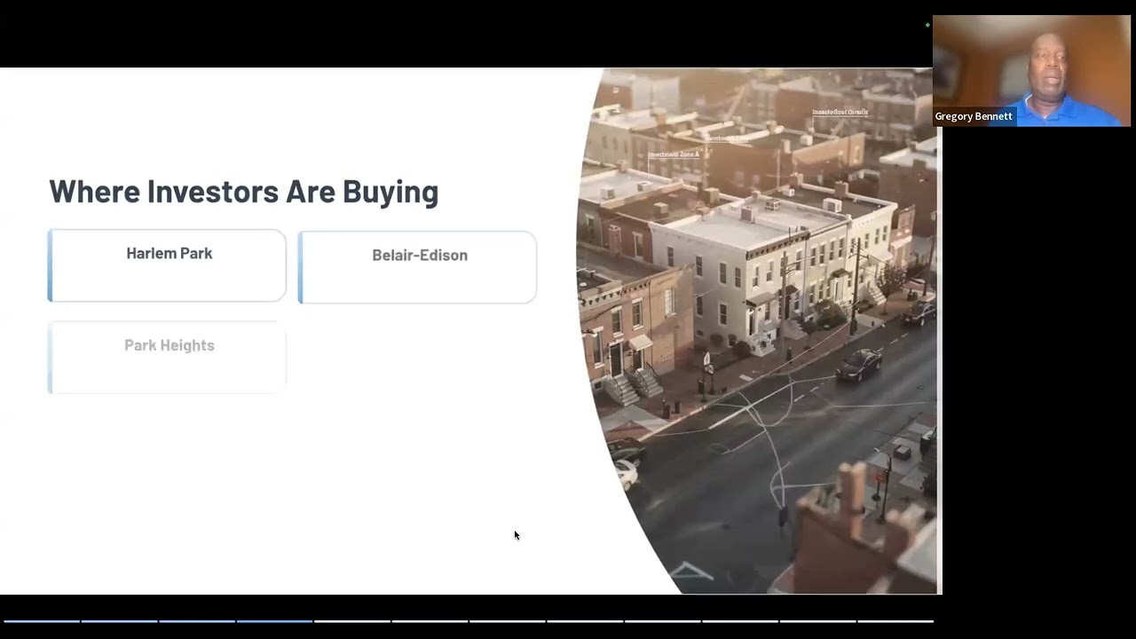
Task: Open Gregory Bennett's webcam video thumbnail
Action: 1031,71
